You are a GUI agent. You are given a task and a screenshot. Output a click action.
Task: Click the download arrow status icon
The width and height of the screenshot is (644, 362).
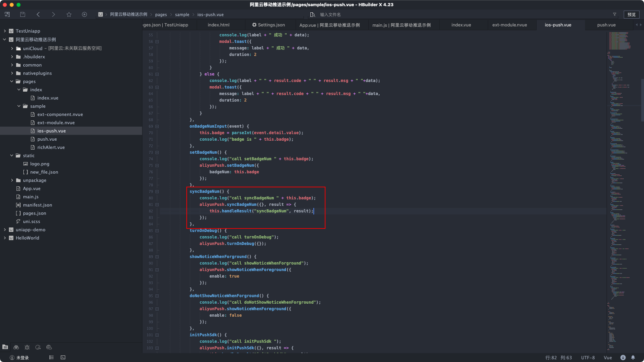pyautogui.click(x=623, y=358)
